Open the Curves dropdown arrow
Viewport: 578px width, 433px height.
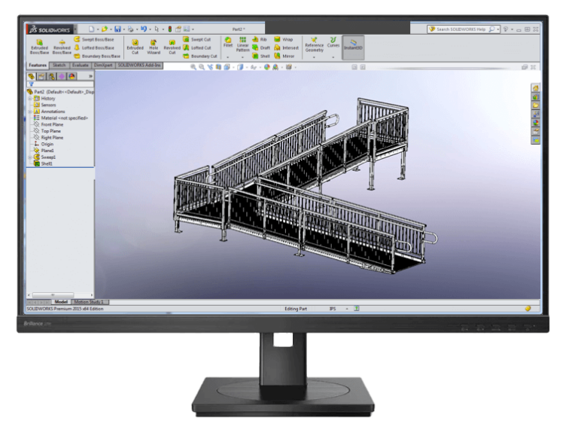click(x=333, y=57)
